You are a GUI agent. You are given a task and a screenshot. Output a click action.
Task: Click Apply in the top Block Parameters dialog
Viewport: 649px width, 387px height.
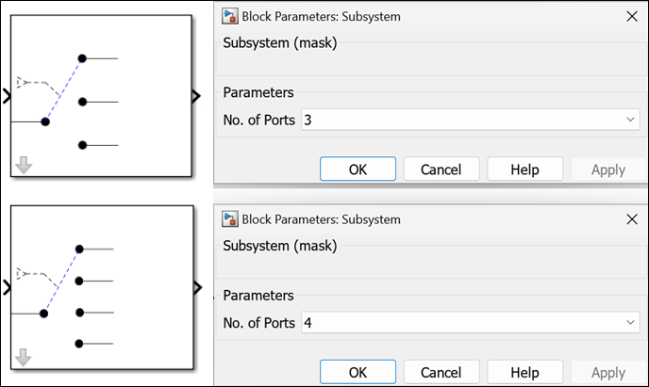[x=607, y=169]
